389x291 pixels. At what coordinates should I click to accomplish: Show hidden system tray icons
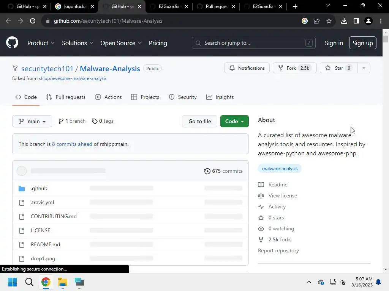point(308,282)
